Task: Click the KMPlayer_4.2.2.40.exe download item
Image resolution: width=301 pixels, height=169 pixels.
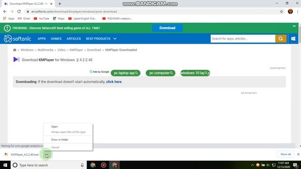Action: tap(22, 154)
